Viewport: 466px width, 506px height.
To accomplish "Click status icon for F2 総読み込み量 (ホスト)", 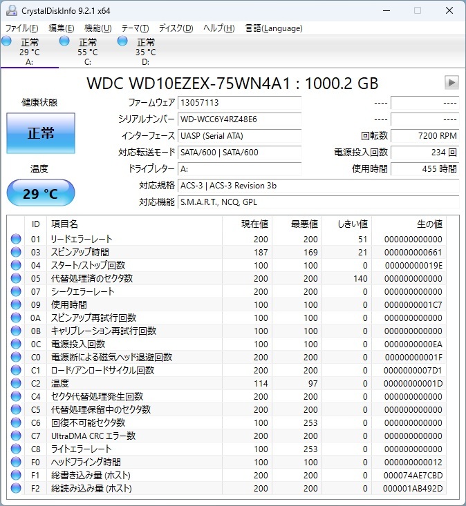I will (16, 488).
